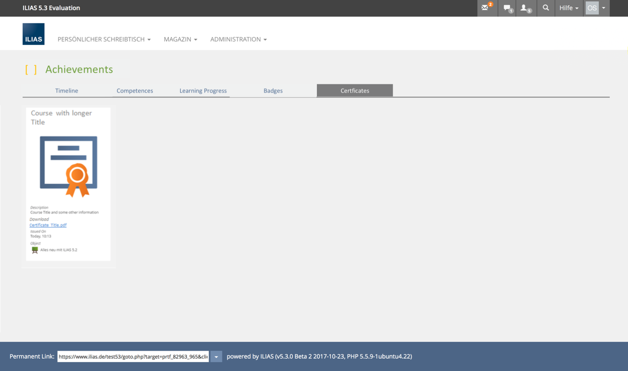Click the search magnifier icon
The width and height of the screenshot is (628, 371).
click(546, 8)
